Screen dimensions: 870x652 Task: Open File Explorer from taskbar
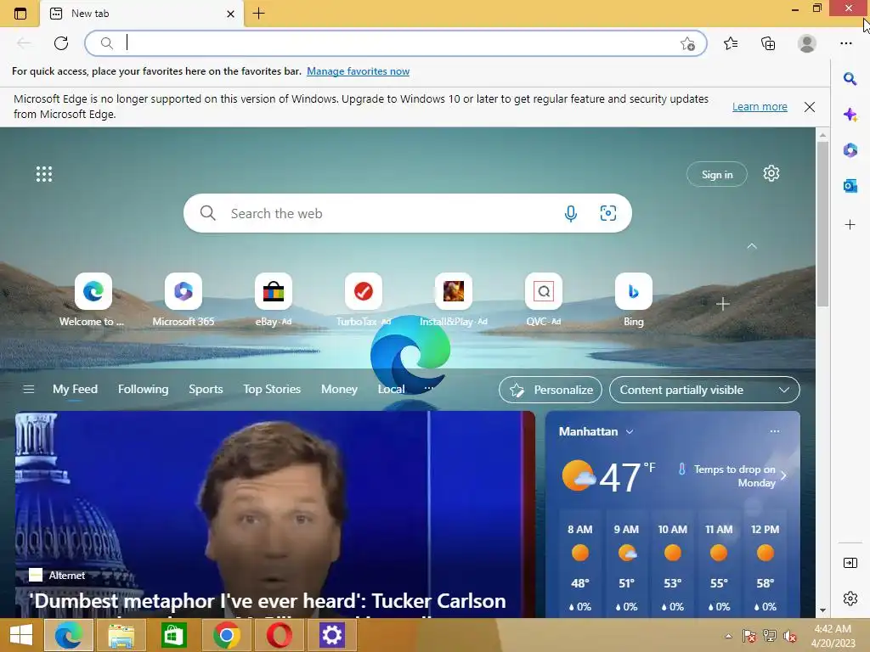(121, 635)
